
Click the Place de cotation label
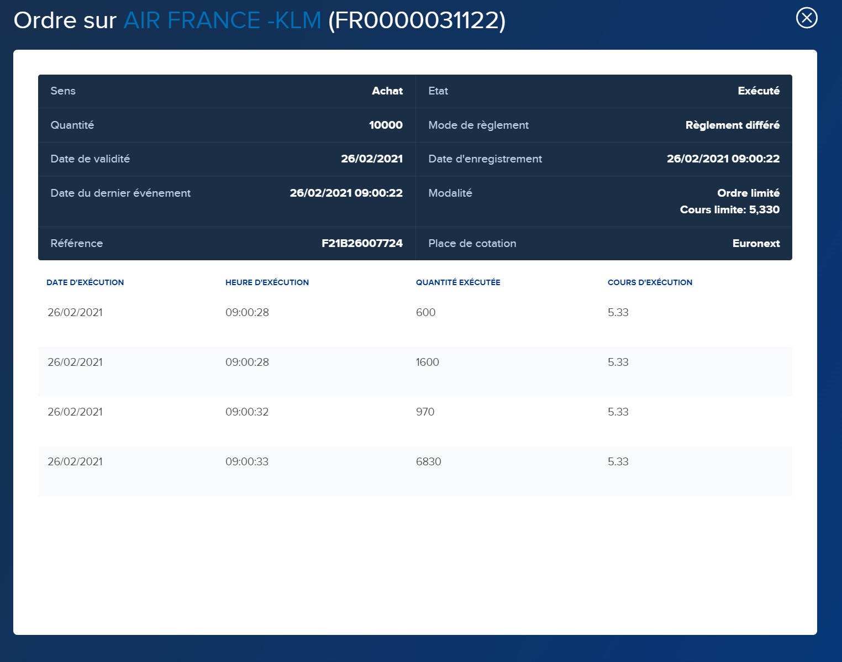(x=472, y=243)
